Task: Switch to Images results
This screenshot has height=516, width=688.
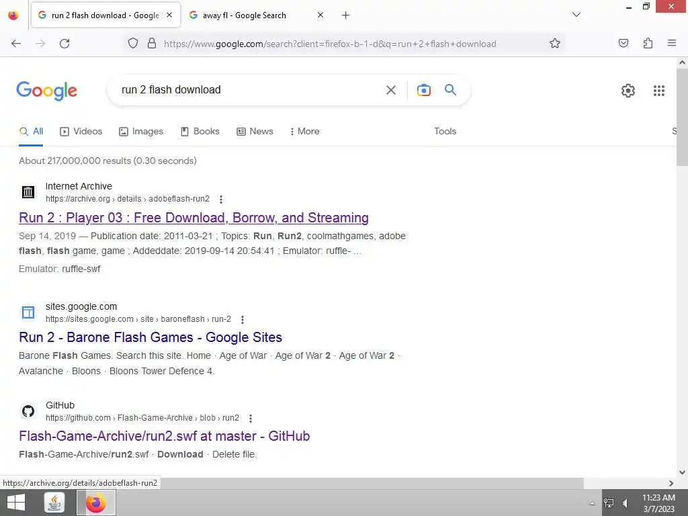Action: [141, 131]
